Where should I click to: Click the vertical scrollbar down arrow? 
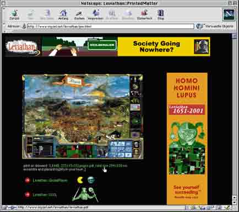tap(235, 202)
